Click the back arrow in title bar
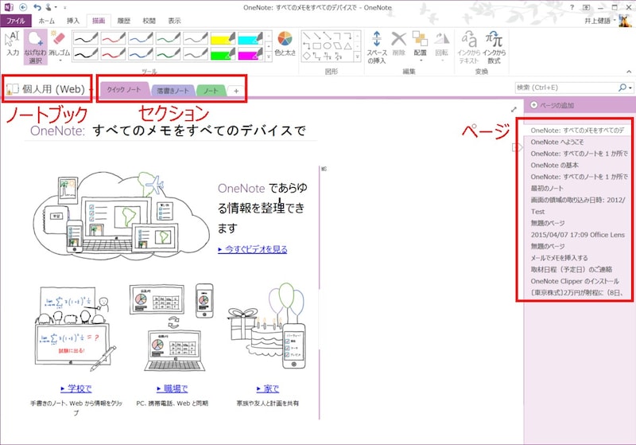Screen dimensions: 636x445 [x=23, y=7]
